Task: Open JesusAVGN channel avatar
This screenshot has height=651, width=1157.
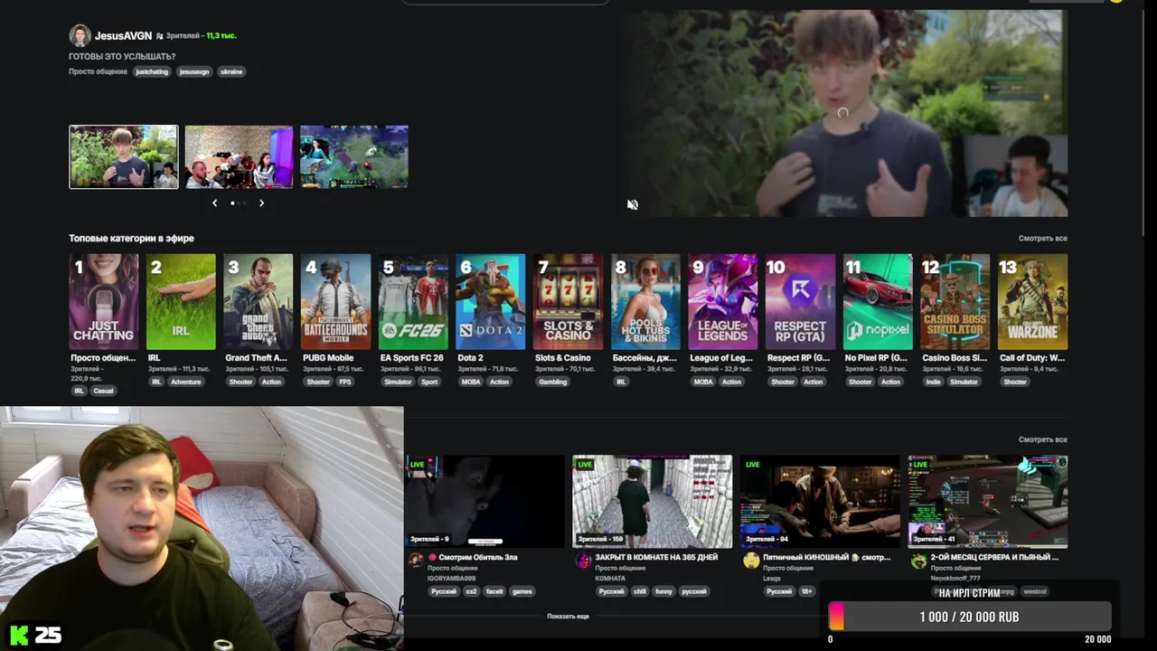Action: 80,35
